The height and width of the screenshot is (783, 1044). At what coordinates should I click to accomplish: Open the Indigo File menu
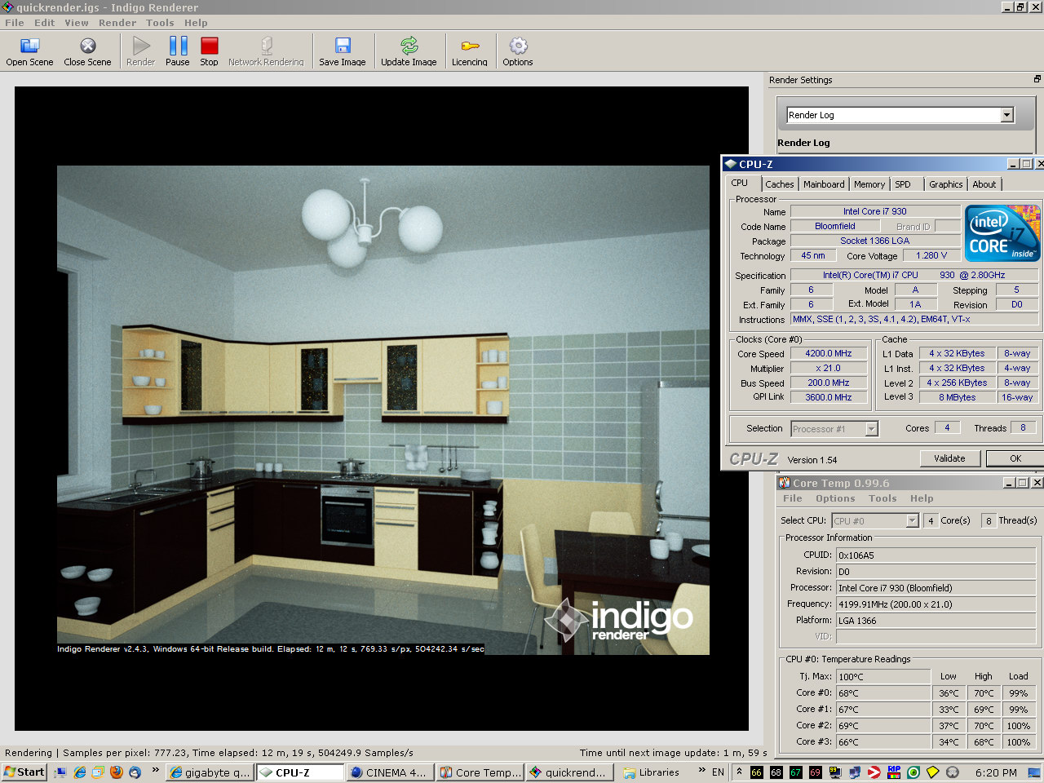click(15, 23)
